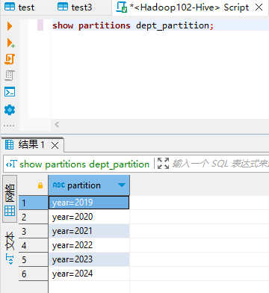
Task: Switch to text view (文本) side tab
Action: (x=10, y=247)
